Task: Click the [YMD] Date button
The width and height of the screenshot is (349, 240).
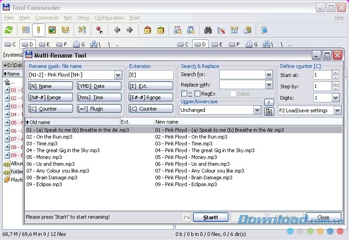Action: click(x=99, y=86)
